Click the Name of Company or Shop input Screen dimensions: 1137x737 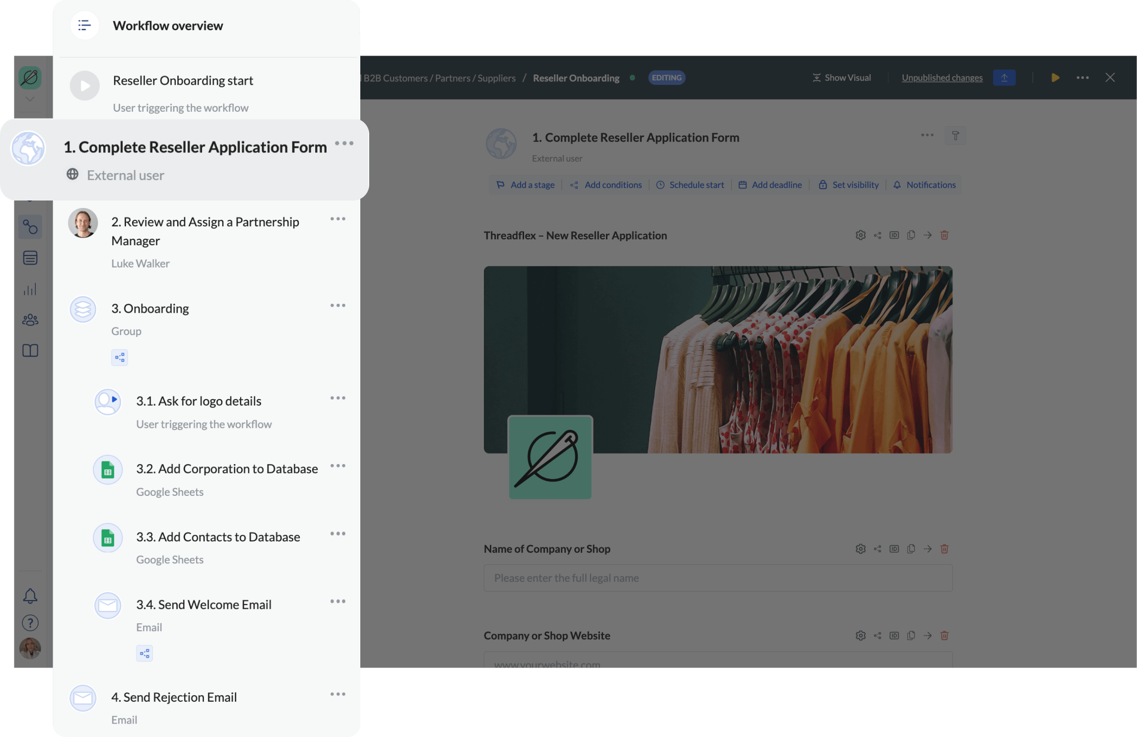point(718,578)
